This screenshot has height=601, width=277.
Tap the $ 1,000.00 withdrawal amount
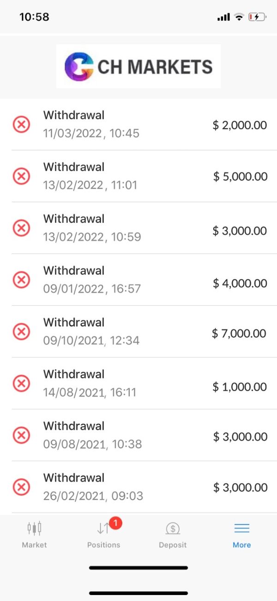[x=240, y=387]
